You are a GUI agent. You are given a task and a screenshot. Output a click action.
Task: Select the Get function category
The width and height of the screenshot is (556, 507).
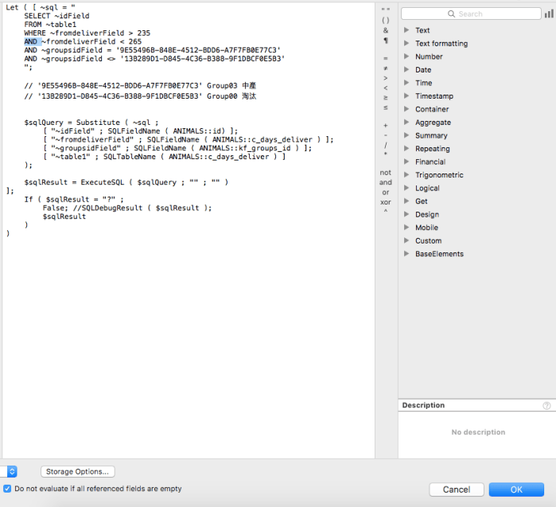pyautogui.click(x=421, y=201)
